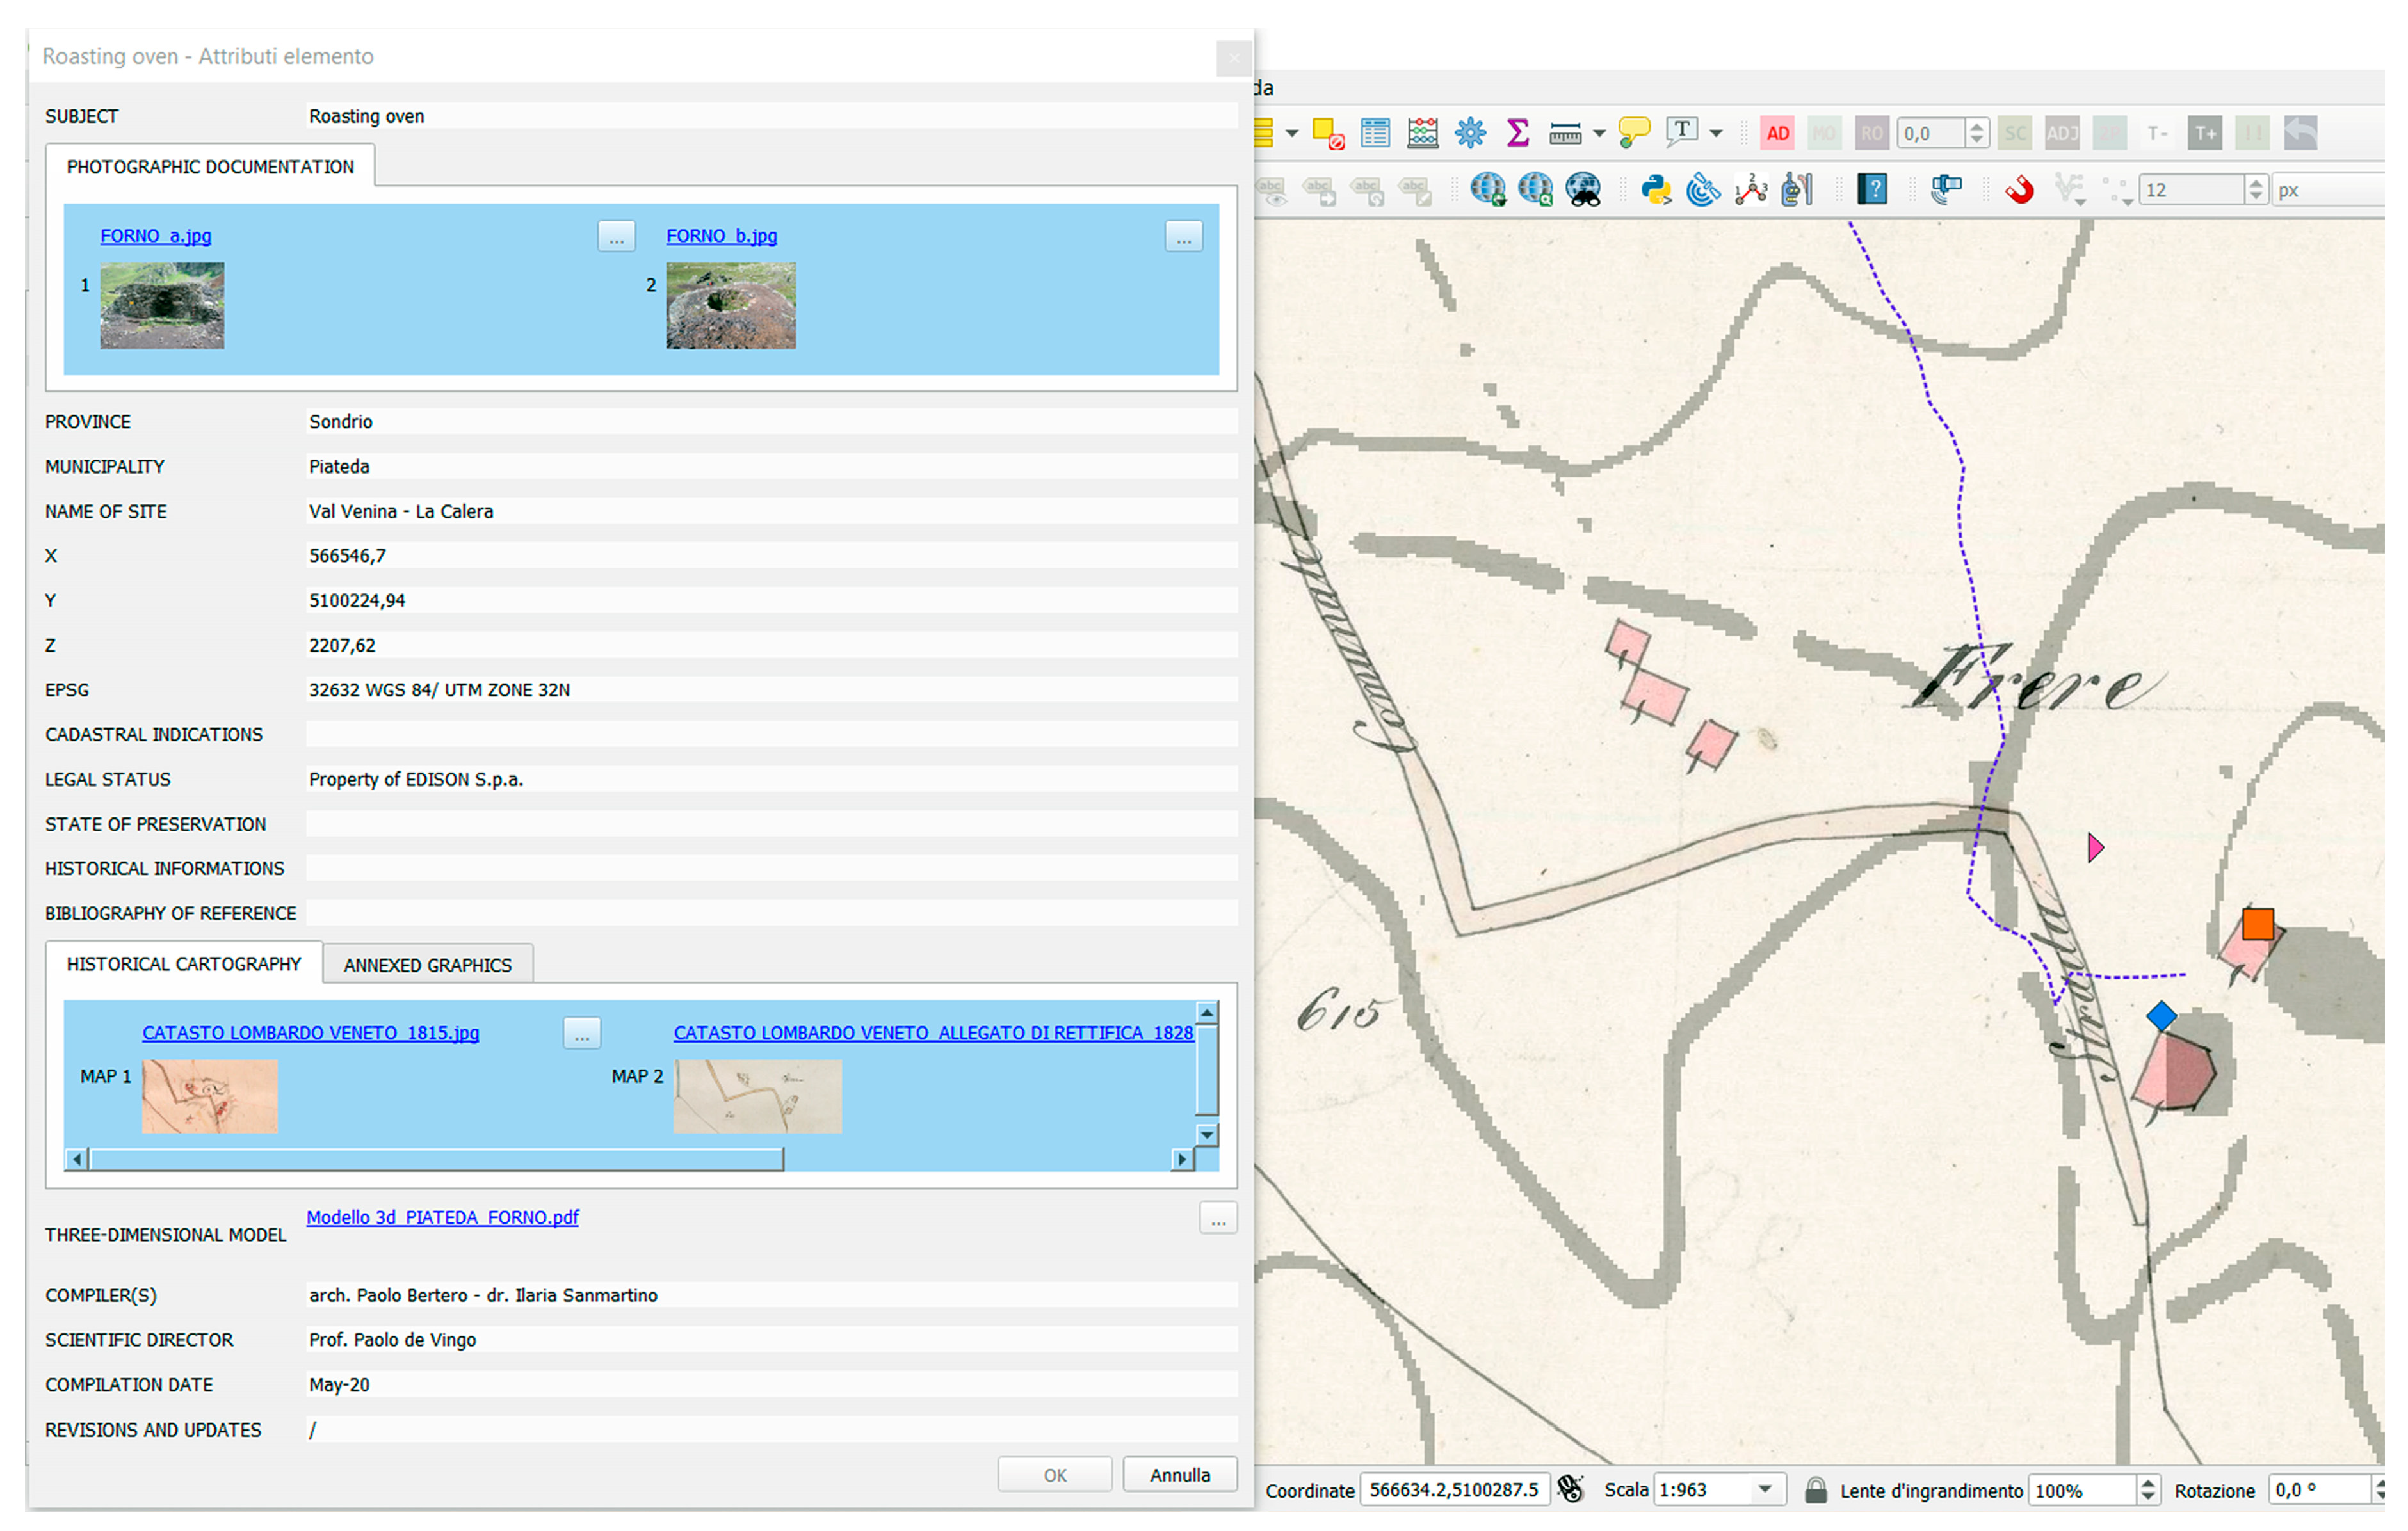Click Deselect Features icon
This screenshot has height=1531, width=2408.
1328,133
